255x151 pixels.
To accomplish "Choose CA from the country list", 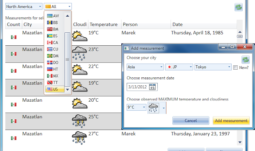I will (55, 42).
